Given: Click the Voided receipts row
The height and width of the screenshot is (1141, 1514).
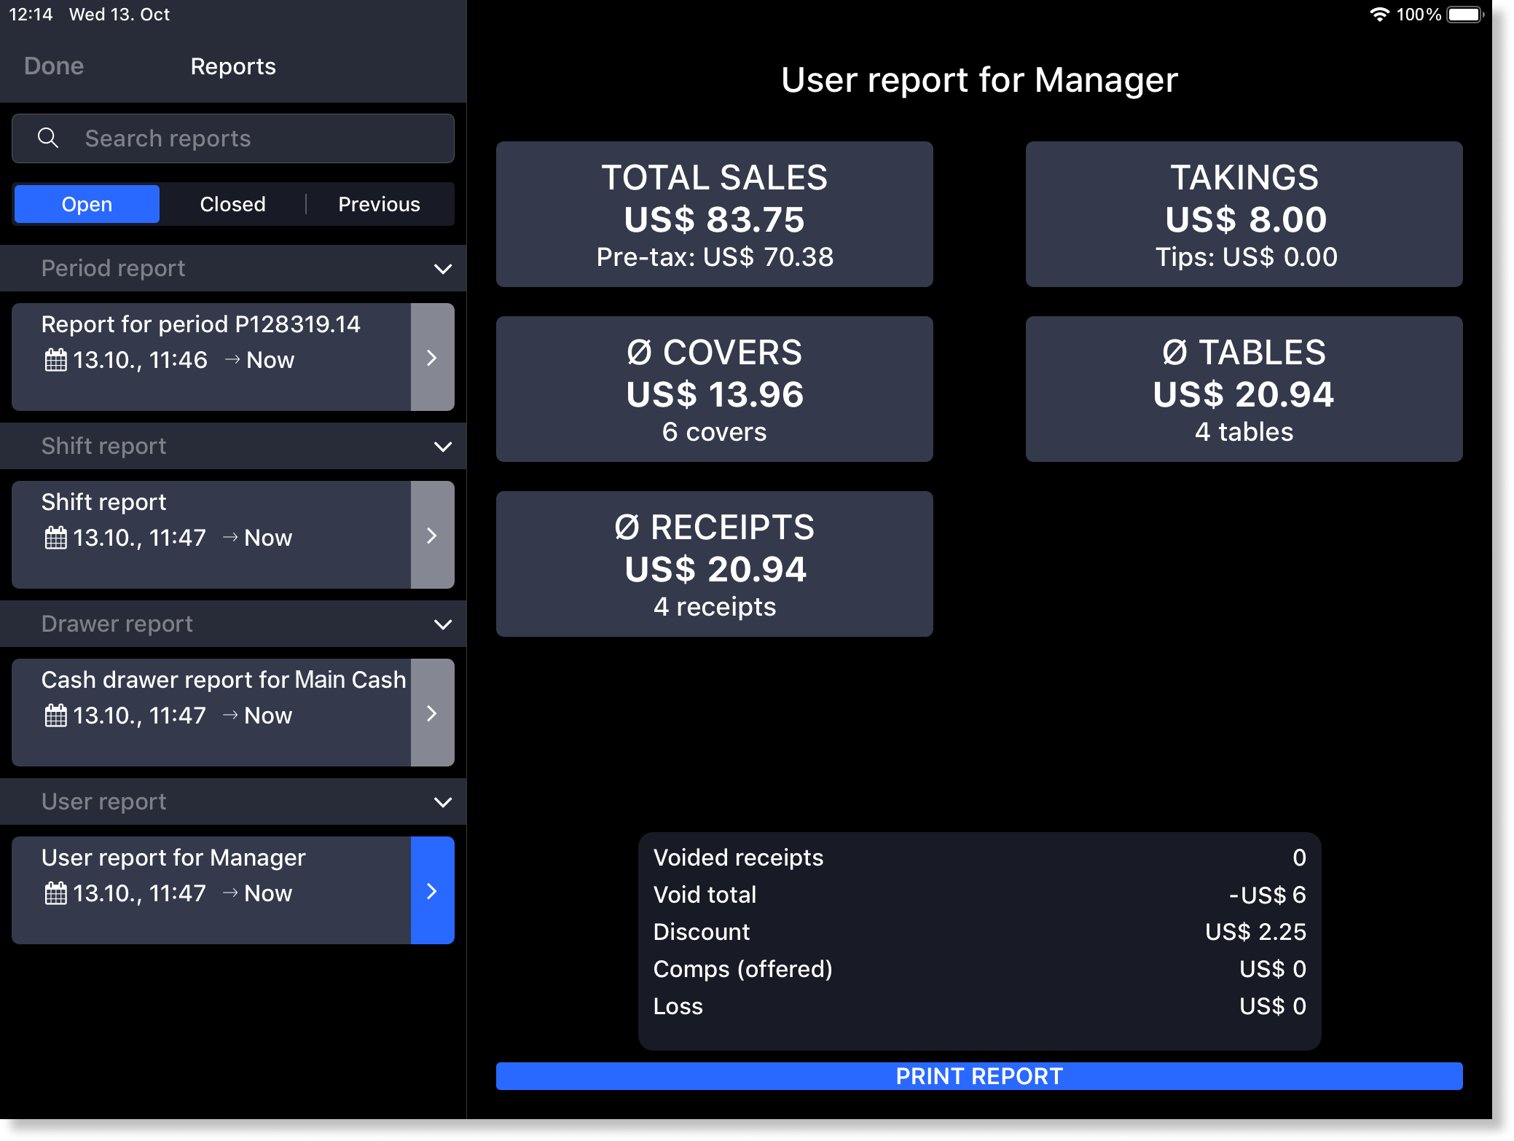Looking at the screenshot, I should [979, 858].
